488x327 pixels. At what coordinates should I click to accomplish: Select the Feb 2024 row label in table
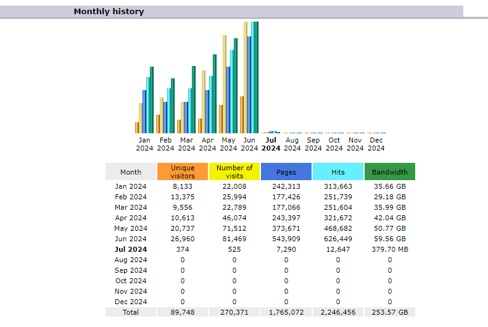click(x=131, y=197)
